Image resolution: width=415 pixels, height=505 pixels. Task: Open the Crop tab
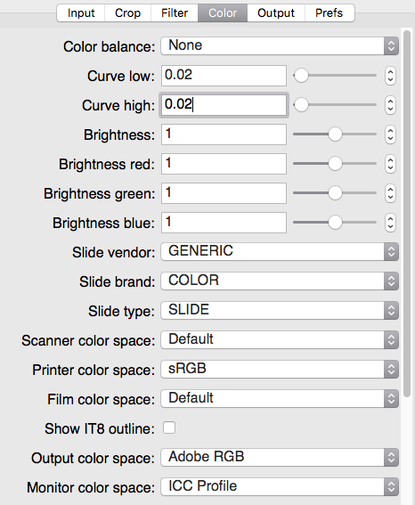(128, 12)
